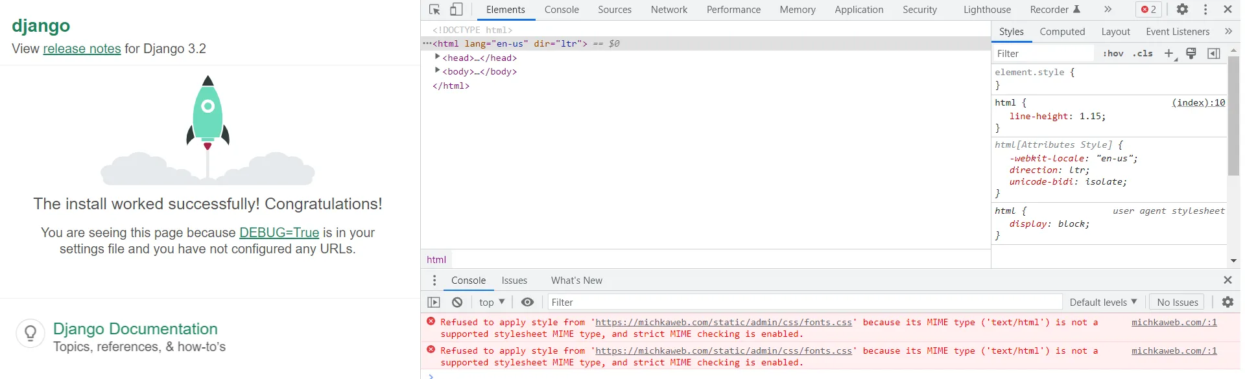Image resolution: width=1245 pixels, height=379 pixels.
Task: Toggle the .cls element classes panel
Action: pyautogui.click(x=1143, y=53)
